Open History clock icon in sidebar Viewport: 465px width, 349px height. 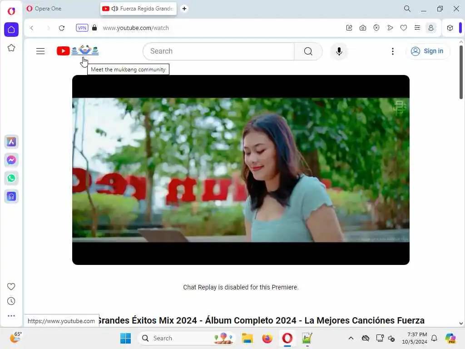(11, 301)
